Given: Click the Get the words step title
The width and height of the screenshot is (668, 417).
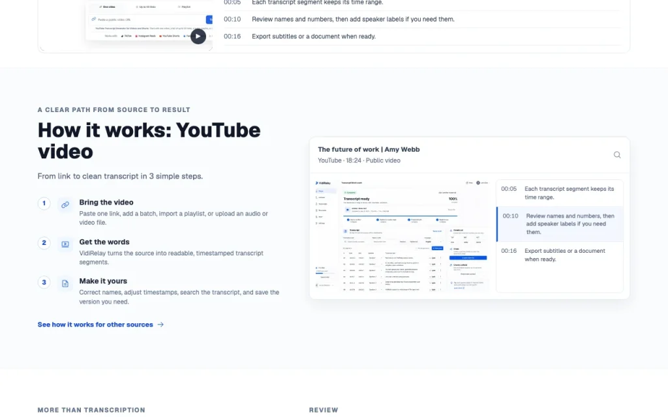Looking at the screenshot, I should (104, 242).
